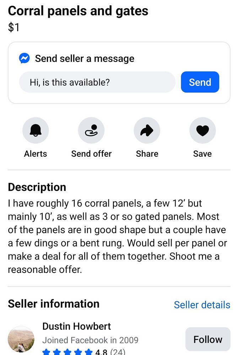Click the Description heading
This screenshot has height=355, width=237.
37,187
